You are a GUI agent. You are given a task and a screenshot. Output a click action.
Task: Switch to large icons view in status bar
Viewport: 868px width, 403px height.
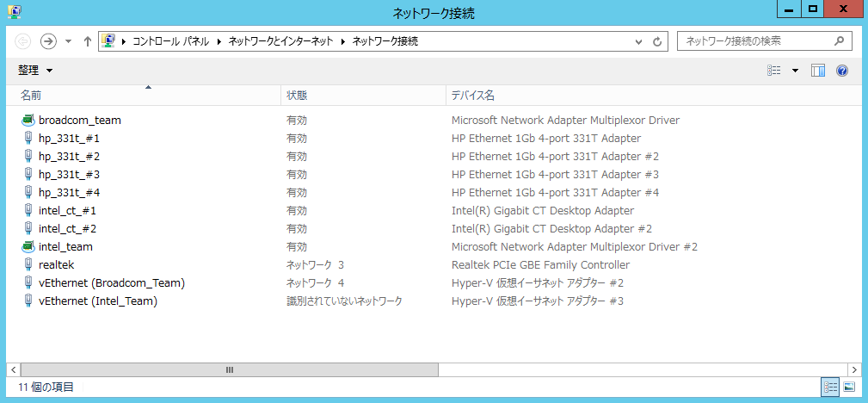(848, 387)
